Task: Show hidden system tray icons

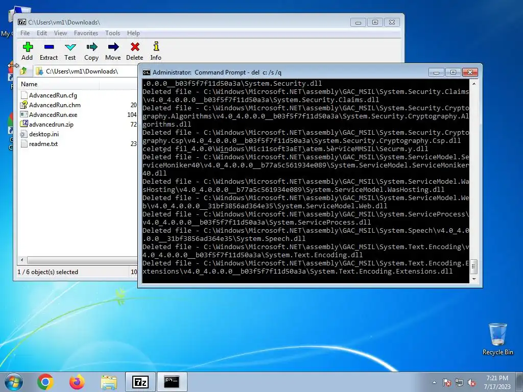Action: (434, 382)
